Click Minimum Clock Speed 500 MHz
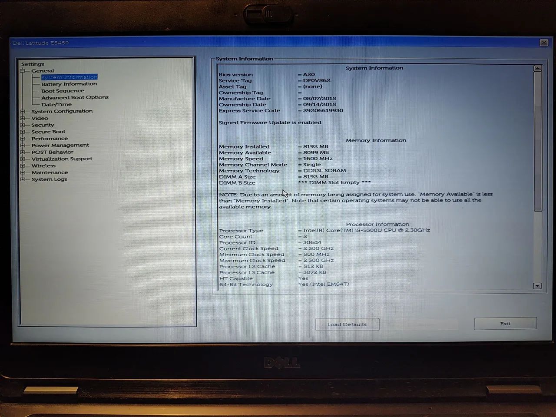 (x=316, y=255)
